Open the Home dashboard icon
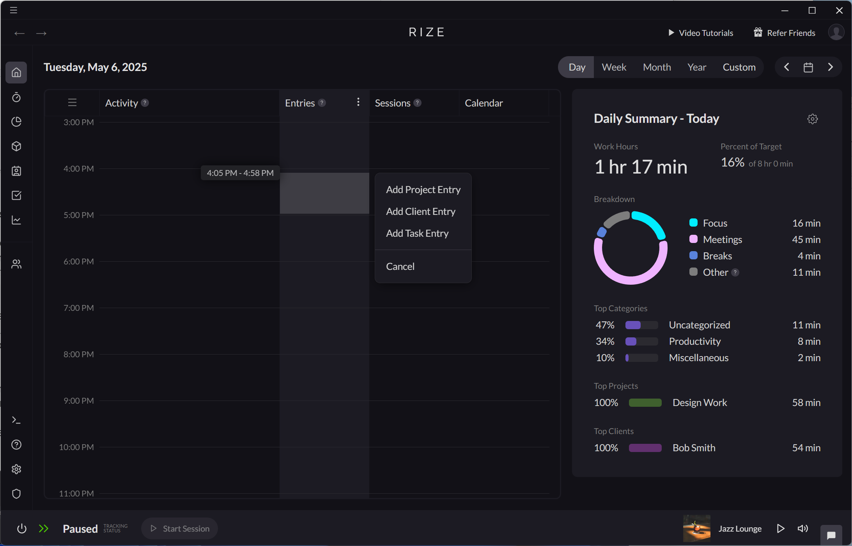This screenshot has height=546, width=852. coord(16,73)
